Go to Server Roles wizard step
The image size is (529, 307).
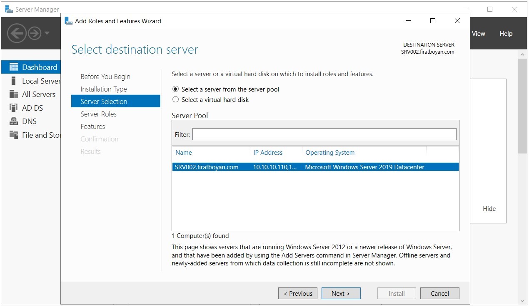click(99, 114)
